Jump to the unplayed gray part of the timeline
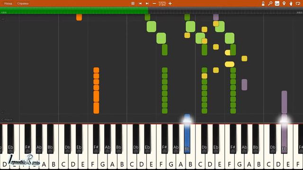The height and width of the screenshot is (170, 303). [x=225, y=10]
